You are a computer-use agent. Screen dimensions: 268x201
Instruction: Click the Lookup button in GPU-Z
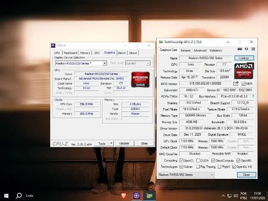[244, 58]
